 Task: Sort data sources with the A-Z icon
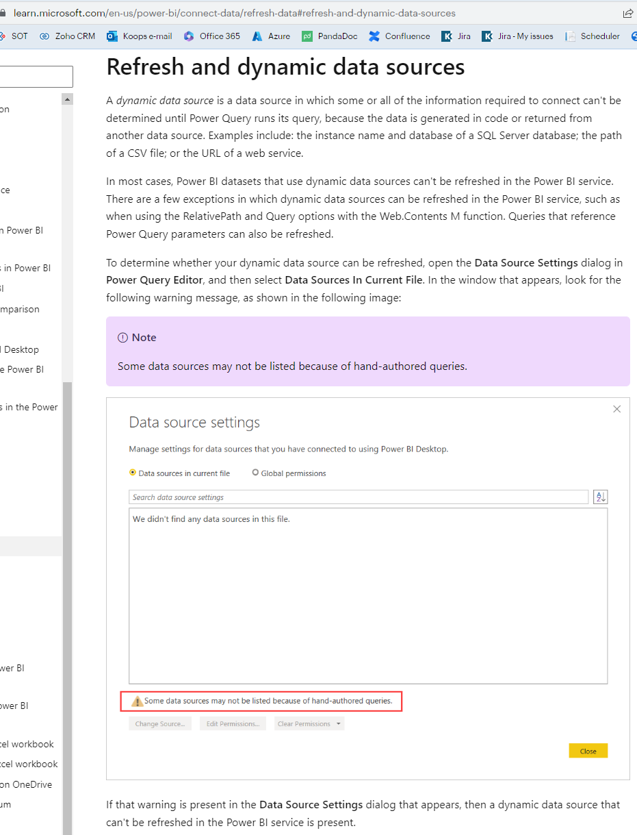coord(600,496)
